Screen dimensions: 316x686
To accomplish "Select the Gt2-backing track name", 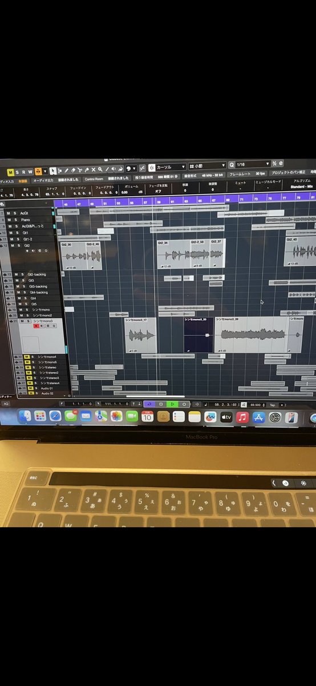I will (37, 274).
